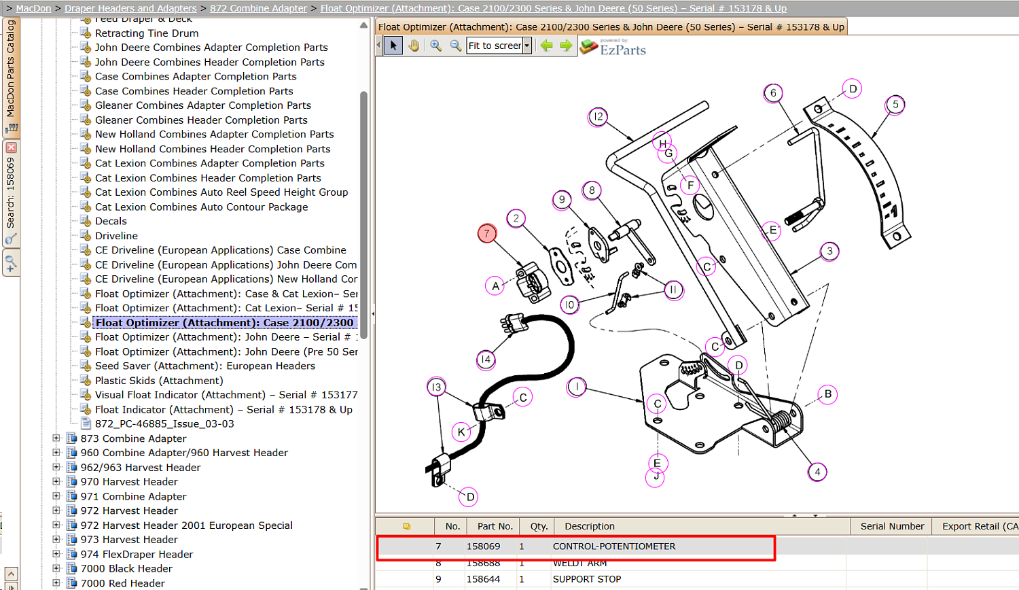Open New Holland Combines Adapter Completion Parts

point(215,135)
